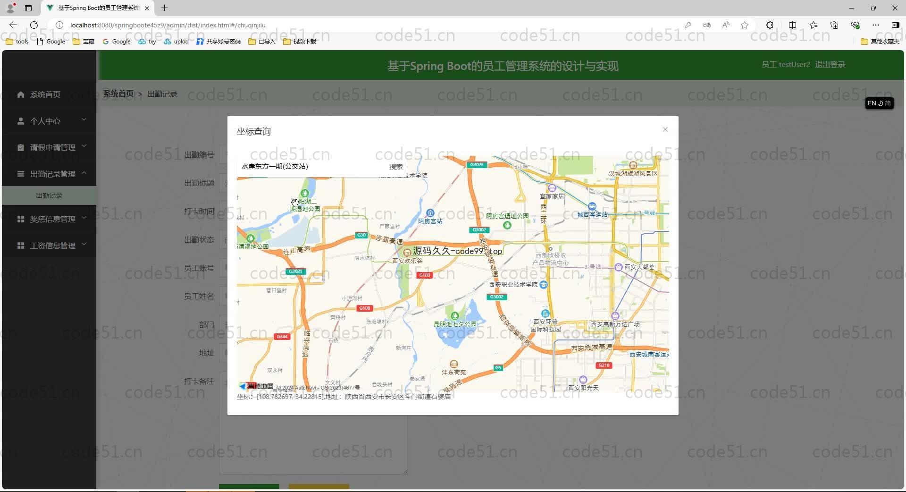This screenshot has height=492, width=906.
Task: Go back in browser history
Action: tap(13, 25)
